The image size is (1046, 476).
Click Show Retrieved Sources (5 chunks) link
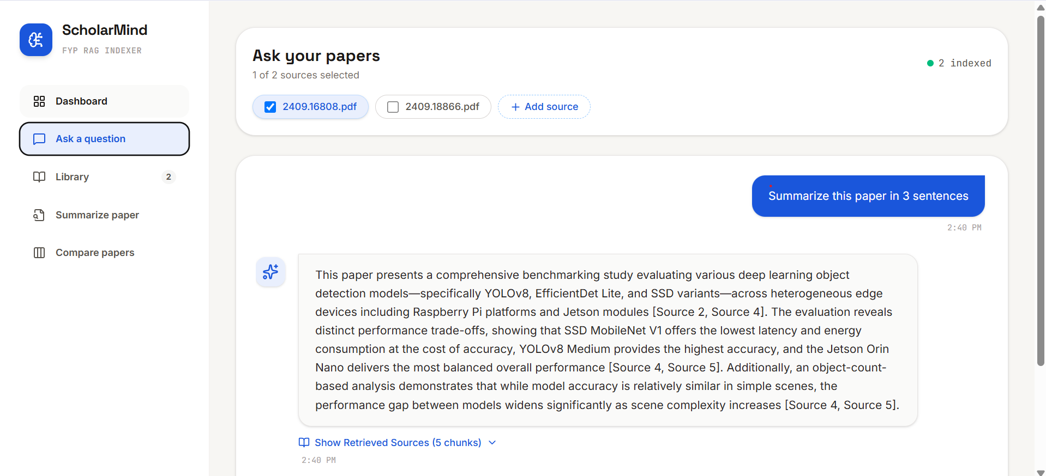coord(398,443)
